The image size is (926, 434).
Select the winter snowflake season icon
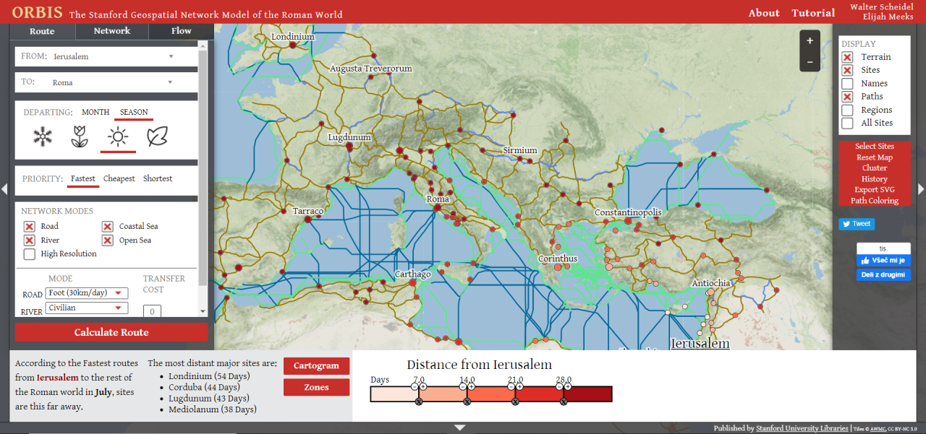pyautogui.click(x=43, y=136)
